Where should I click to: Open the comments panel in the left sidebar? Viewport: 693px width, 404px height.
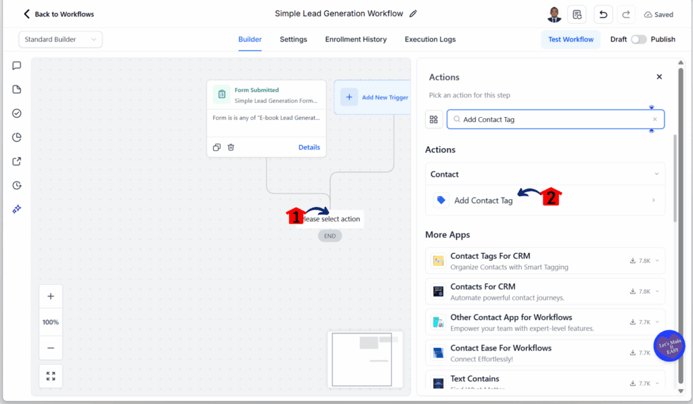tap(16, 66)
